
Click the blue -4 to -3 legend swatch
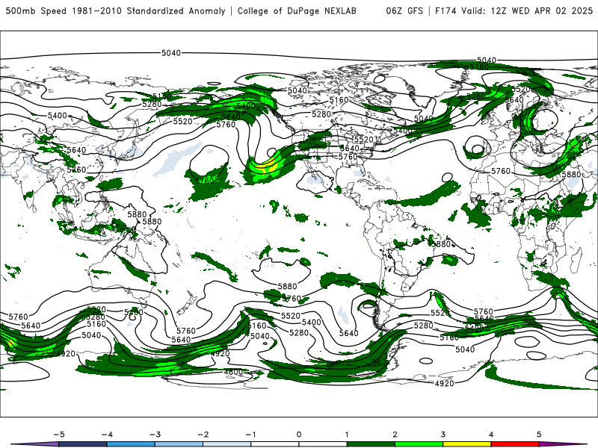(x=131, y=444)
